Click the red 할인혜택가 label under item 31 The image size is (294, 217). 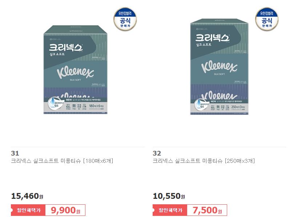[x=28, y=210]
